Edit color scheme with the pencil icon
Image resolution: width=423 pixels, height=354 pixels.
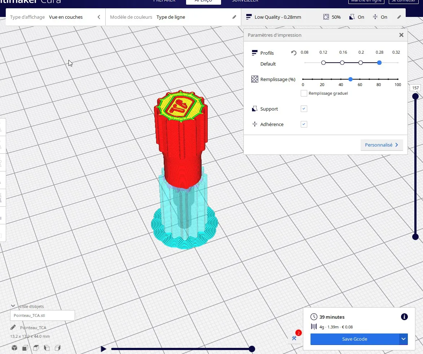[x=234, y=17]
